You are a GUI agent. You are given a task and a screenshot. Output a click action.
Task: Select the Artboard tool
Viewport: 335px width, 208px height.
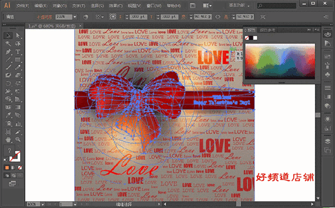coord(8,132)
